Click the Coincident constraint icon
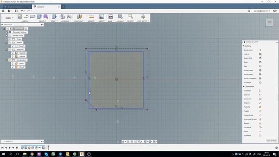The height and width of the screenshot is (157, 279). (x=260, y=91)
